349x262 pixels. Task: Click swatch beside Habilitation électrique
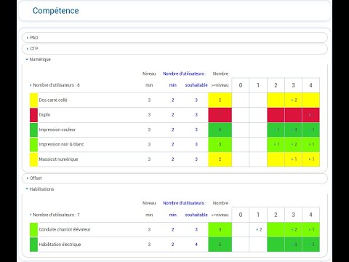[33, 245]
